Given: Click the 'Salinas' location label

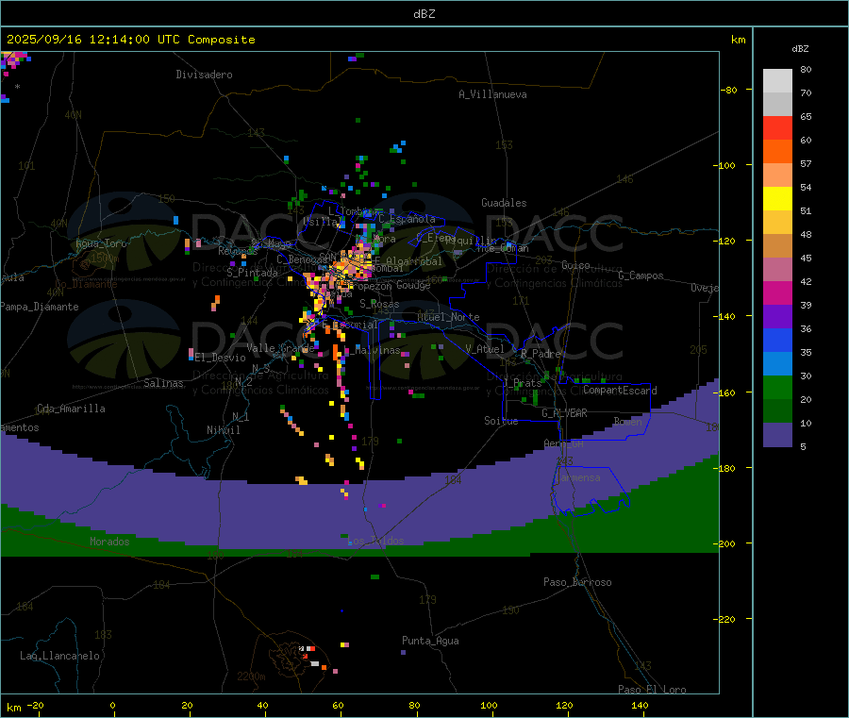Looking at the screenshot, I should coord(163,383).
